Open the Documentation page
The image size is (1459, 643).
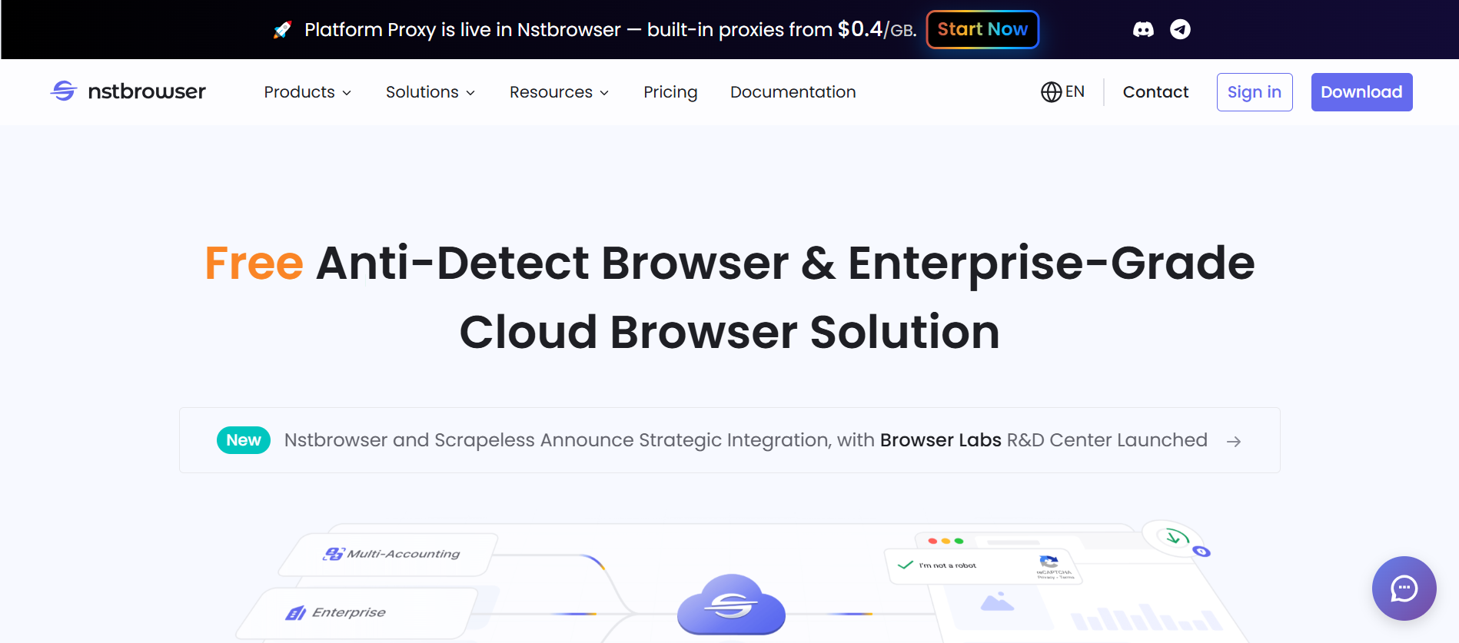click(793, 92)
